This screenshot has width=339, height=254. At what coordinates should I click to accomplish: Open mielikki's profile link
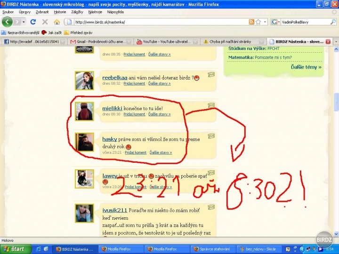[112, 109]
